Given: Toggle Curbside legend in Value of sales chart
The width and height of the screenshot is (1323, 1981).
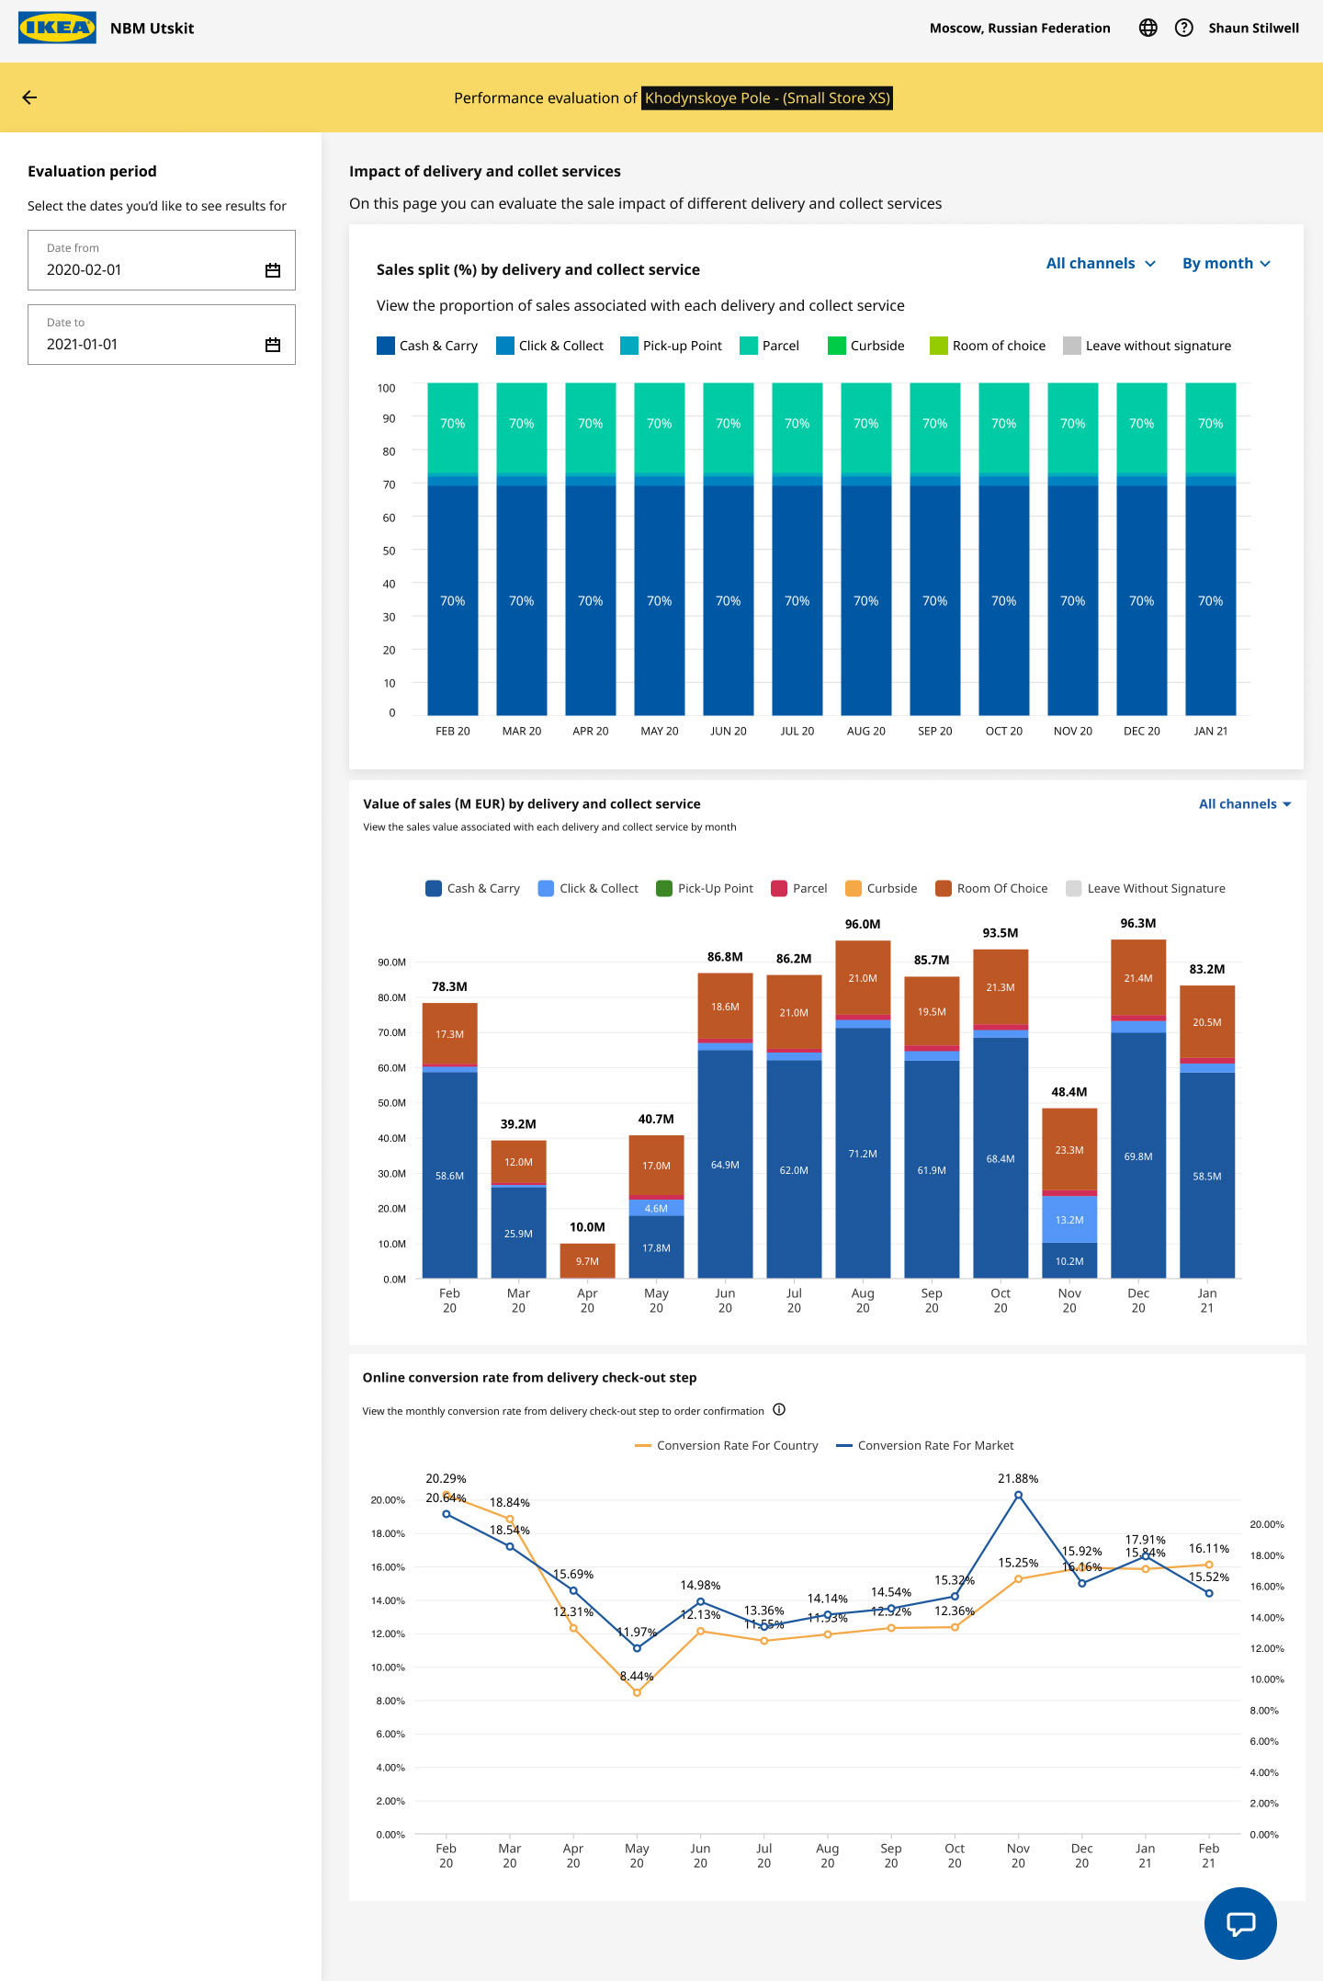Looking at the screenshot, I should [881, 888].
